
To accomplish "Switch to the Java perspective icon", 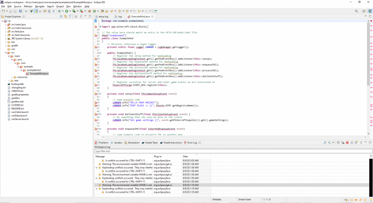I will click(x=370, y=11).
